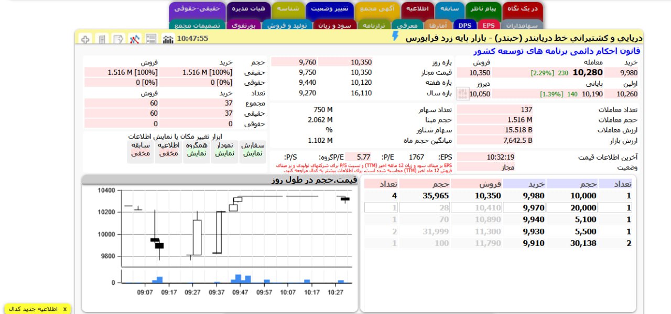Image resolution: width=671 pixels, height=314 pixels.
Task: Close the اطلاعیه جدید کدال notification
Action: [64, 309]
